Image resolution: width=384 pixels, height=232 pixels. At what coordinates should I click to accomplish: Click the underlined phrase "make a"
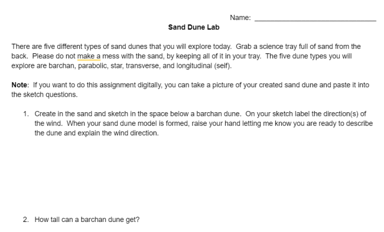click(x=89, y=56)
